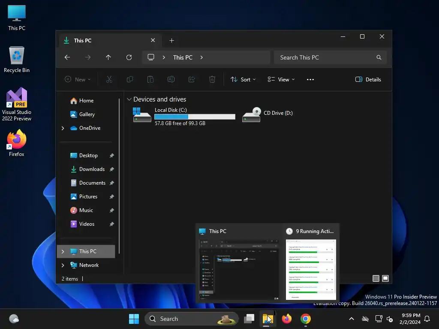Image resolution: width=439 pixels, height=329 pixels.
Task: Show hidden system tray icons
Action: (352, 319)
